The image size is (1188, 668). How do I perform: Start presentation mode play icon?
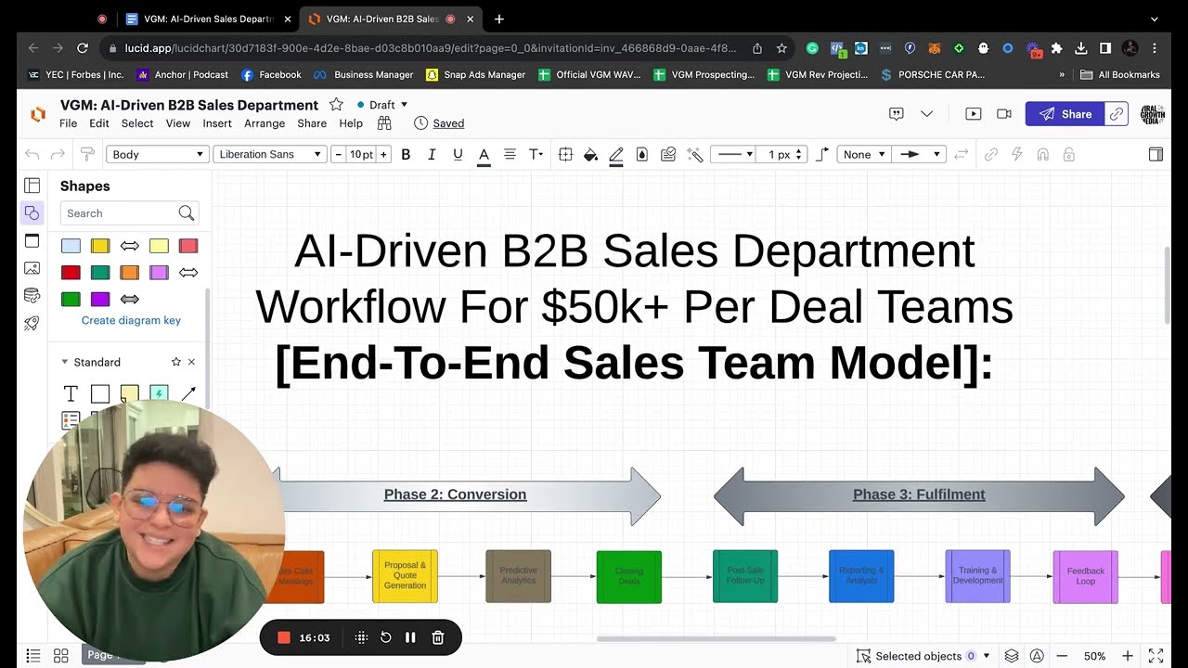click(x=973, y=113)
